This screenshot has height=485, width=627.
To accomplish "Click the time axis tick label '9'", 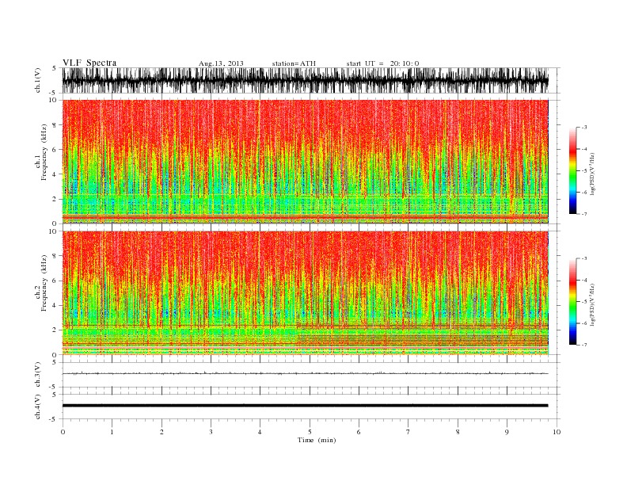I will (507, 432).
